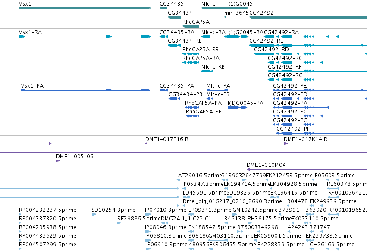Click the CG42492-RG transcript label
The image size is (367, 251).
285,75
